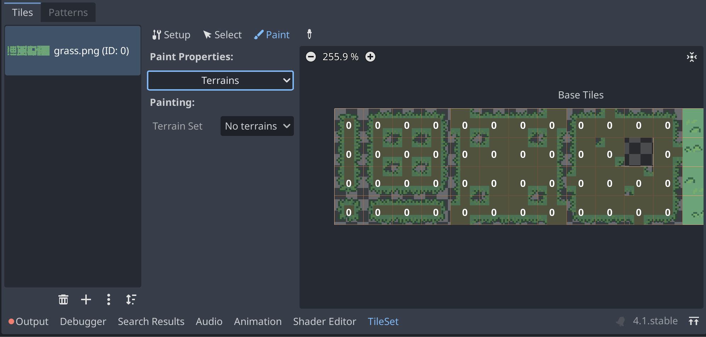Click the zoom out minus icon
This screenshot has width=706, height=337.
311,57
